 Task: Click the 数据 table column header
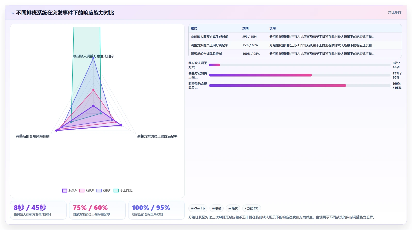click(245, 28)
